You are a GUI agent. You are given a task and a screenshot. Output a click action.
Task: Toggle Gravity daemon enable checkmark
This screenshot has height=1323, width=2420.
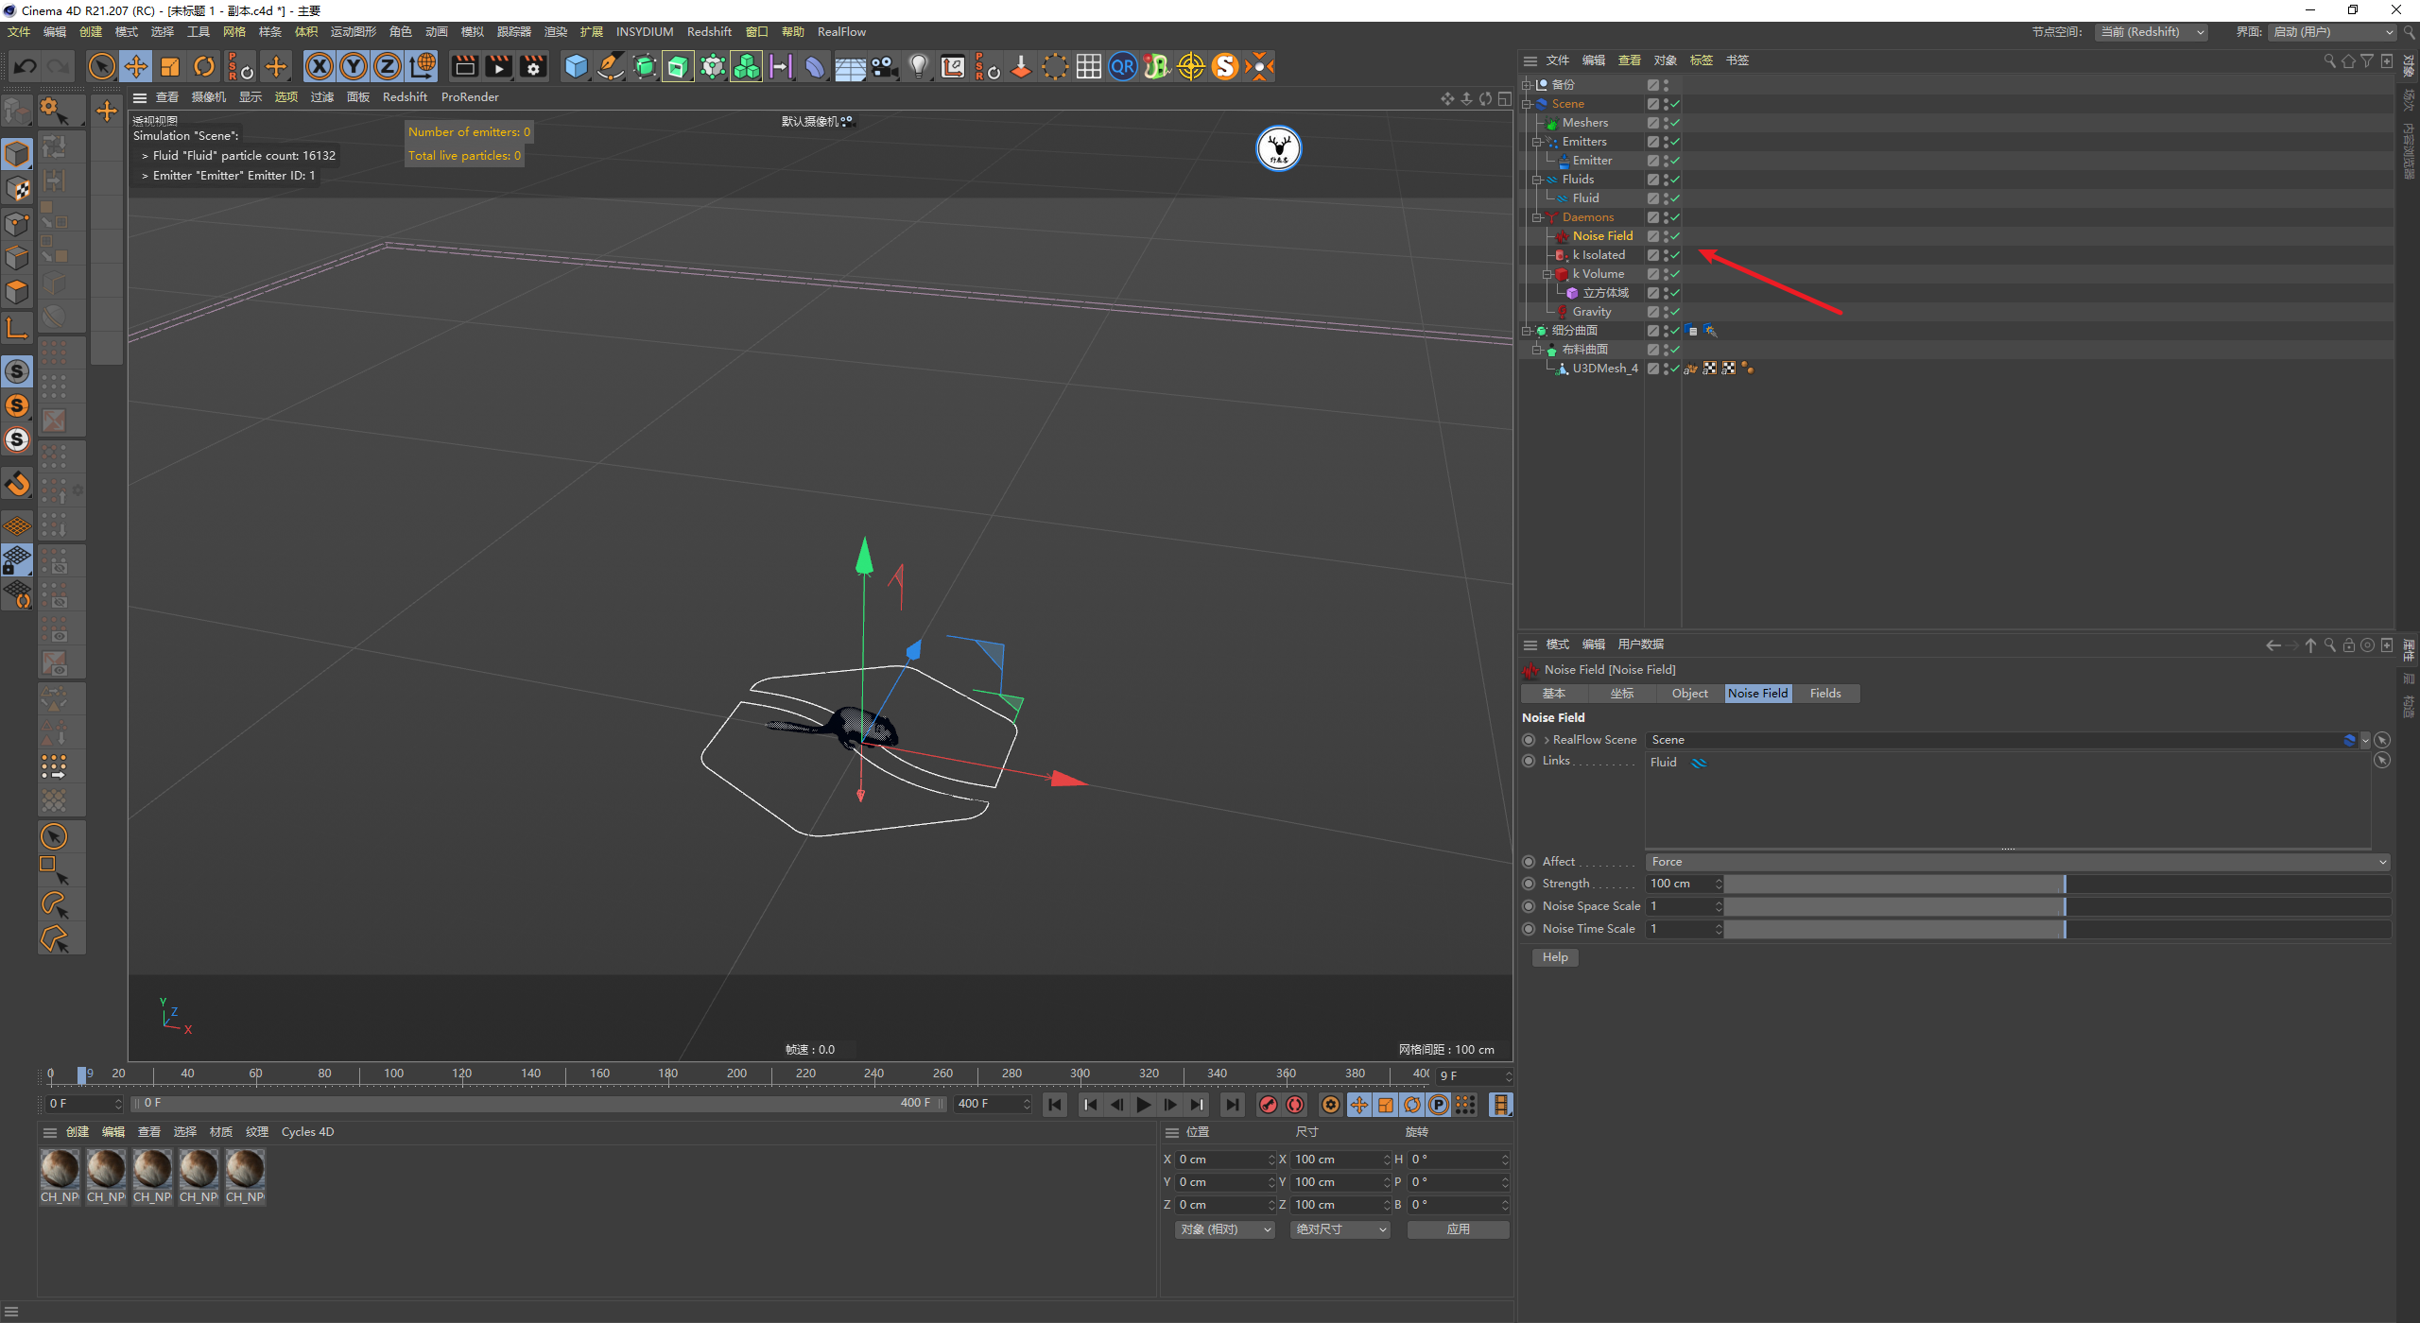click(x=1674, y=312)
